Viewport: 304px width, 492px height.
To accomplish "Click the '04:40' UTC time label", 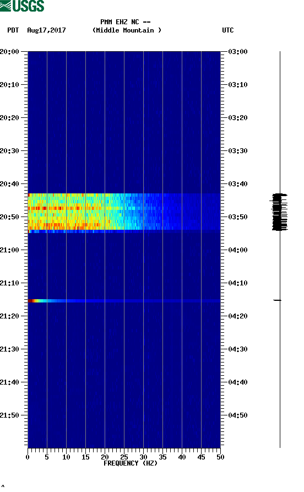I will point(238,382).
